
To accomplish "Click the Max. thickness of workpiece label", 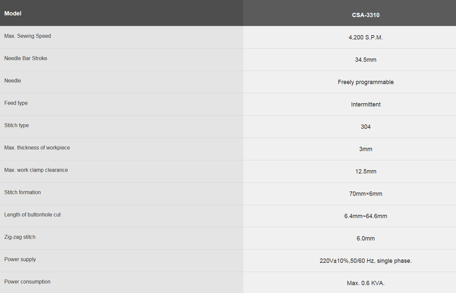I will point(37,148).
